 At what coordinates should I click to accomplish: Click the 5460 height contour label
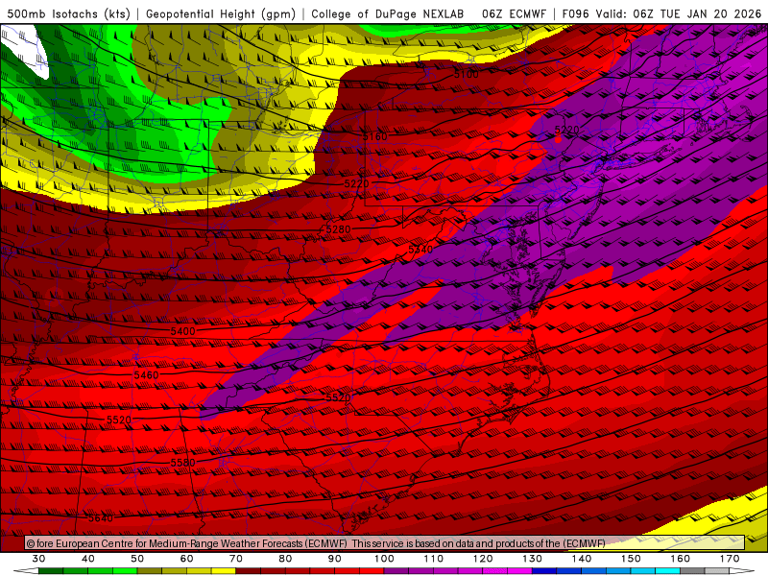pyautogui.click(x=146, y=375)
